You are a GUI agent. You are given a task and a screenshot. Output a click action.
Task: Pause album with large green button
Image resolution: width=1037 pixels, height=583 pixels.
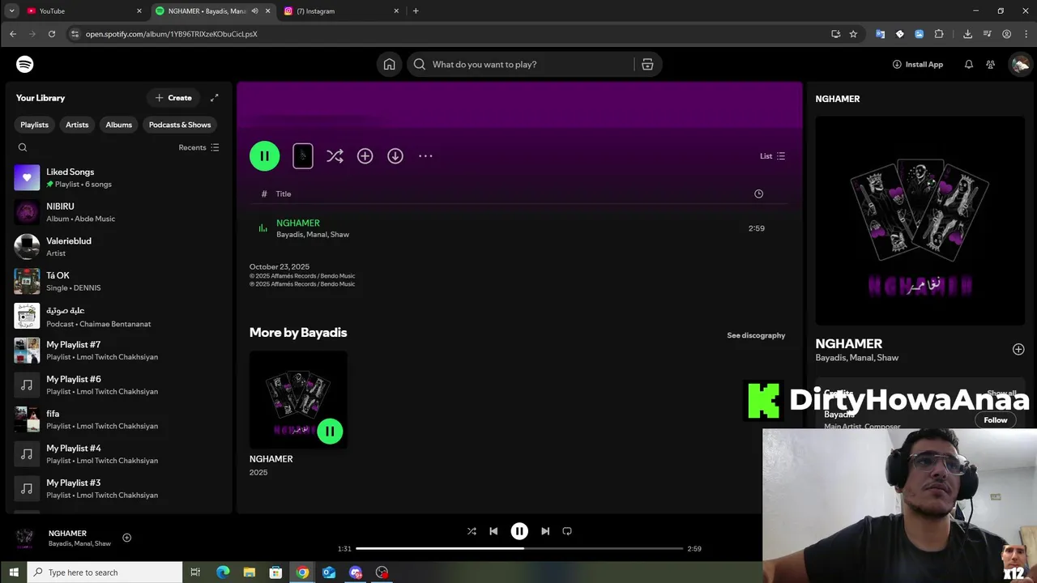(264, 156)
